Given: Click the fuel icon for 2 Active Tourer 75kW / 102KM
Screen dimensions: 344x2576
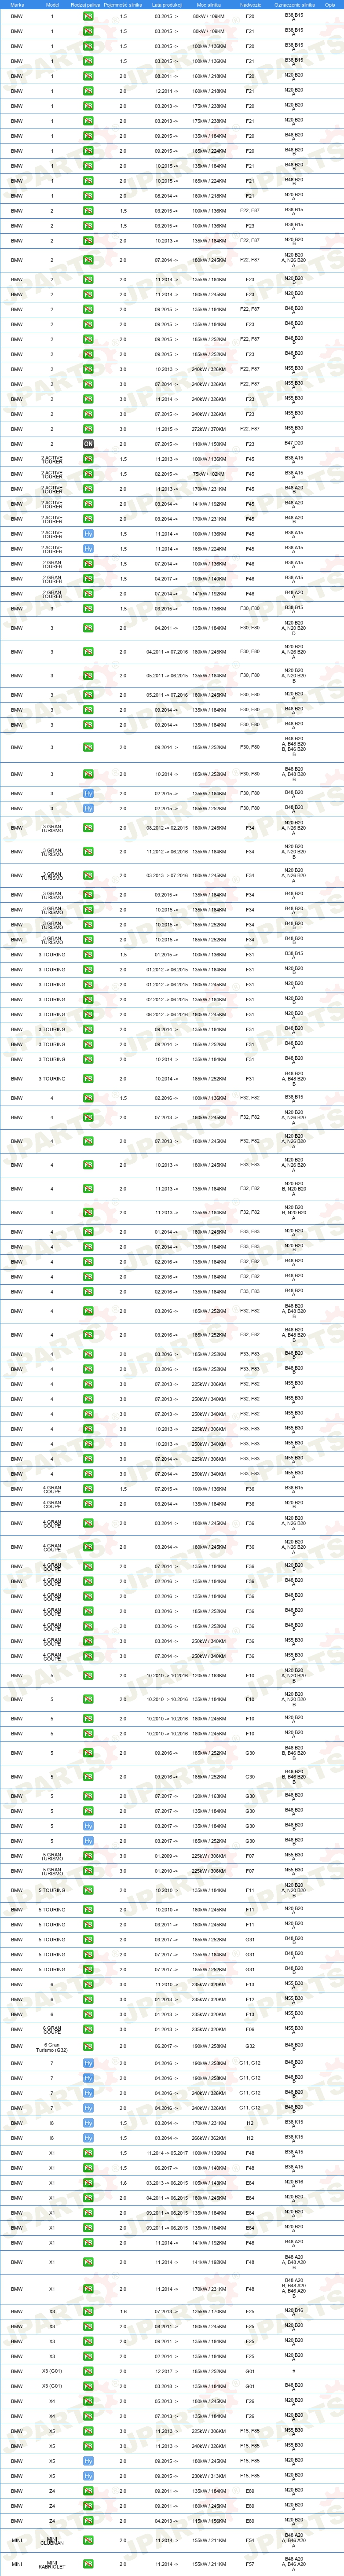Looking at the screenshot, I should click(88, 474).
